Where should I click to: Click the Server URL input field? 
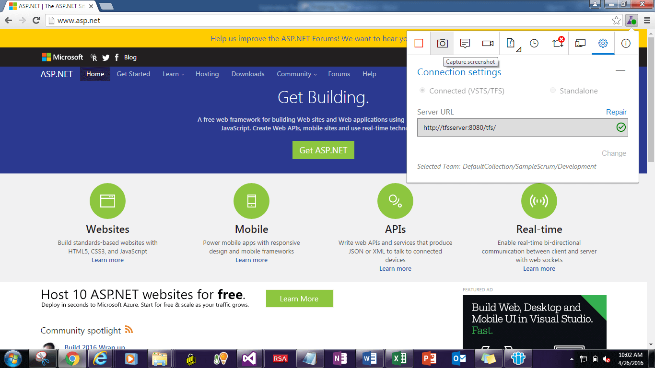click(522, 127)
